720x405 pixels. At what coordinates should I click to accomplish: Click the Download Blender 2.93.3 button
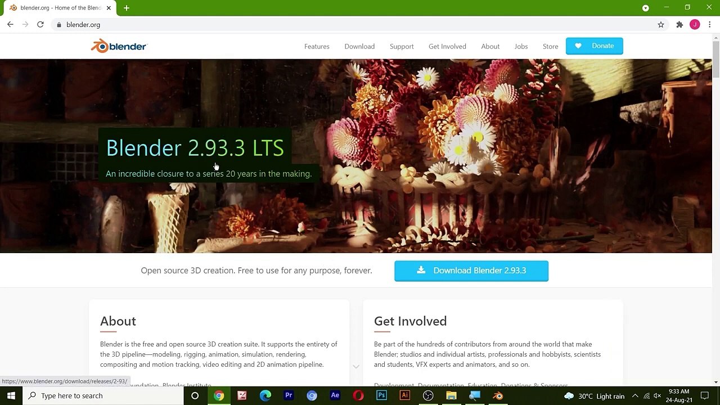(x=471, y=271)
